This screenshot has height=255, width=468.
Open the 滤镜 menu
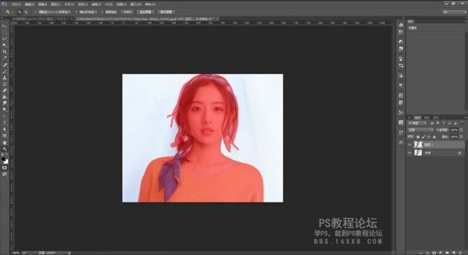pos(96,5)
